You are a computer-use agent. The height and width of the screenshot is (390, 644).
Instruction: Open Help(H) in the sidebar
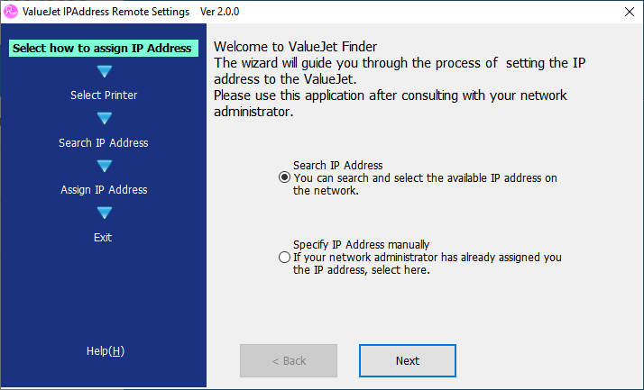(x=106, y=350)
